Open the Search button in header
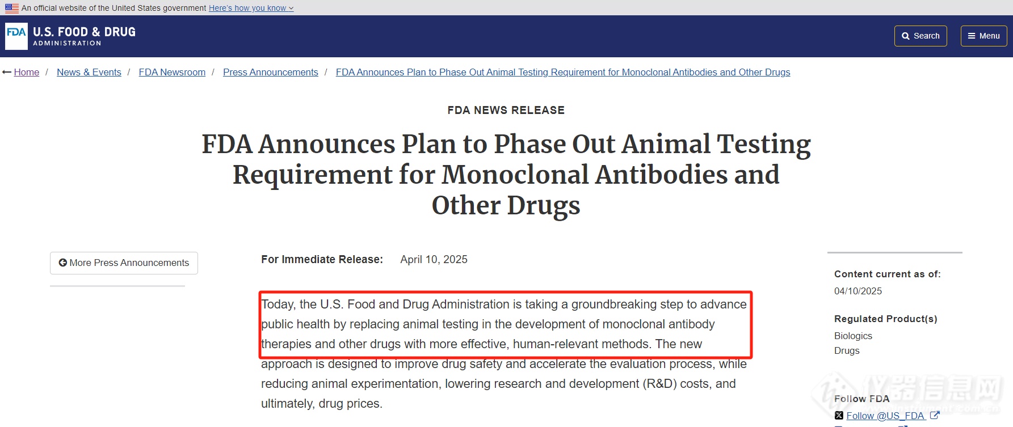 (x=920, y=36)
